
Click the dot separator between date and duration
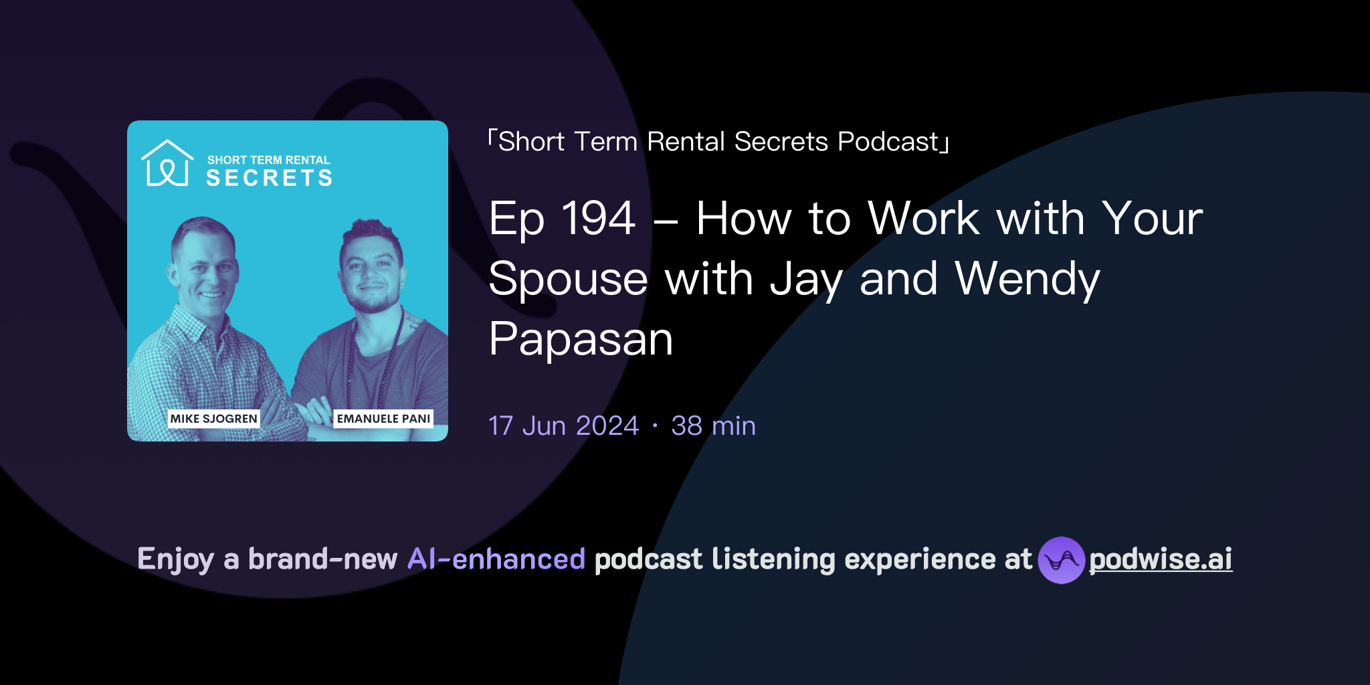click(654, 425)
